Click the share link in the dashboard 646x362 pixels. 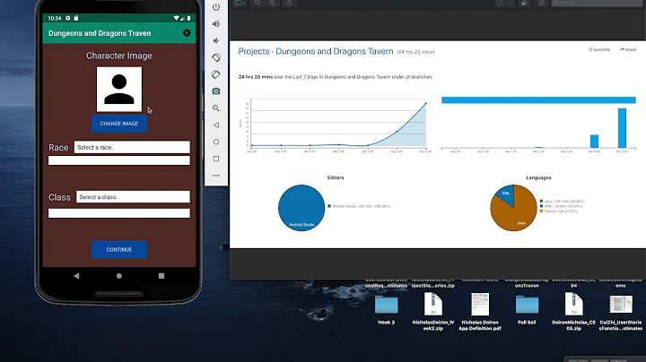click(x=628, y=49)
